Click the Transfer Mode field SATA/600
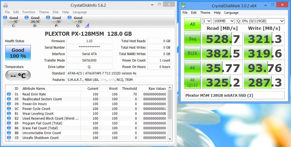 [89, 60]
